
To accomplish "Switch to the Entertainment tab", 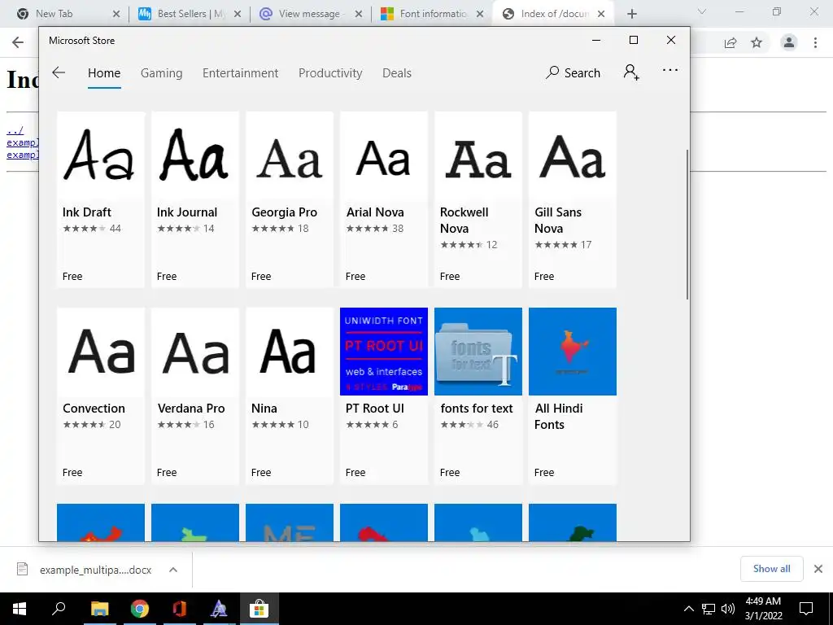I will point(240,72).
